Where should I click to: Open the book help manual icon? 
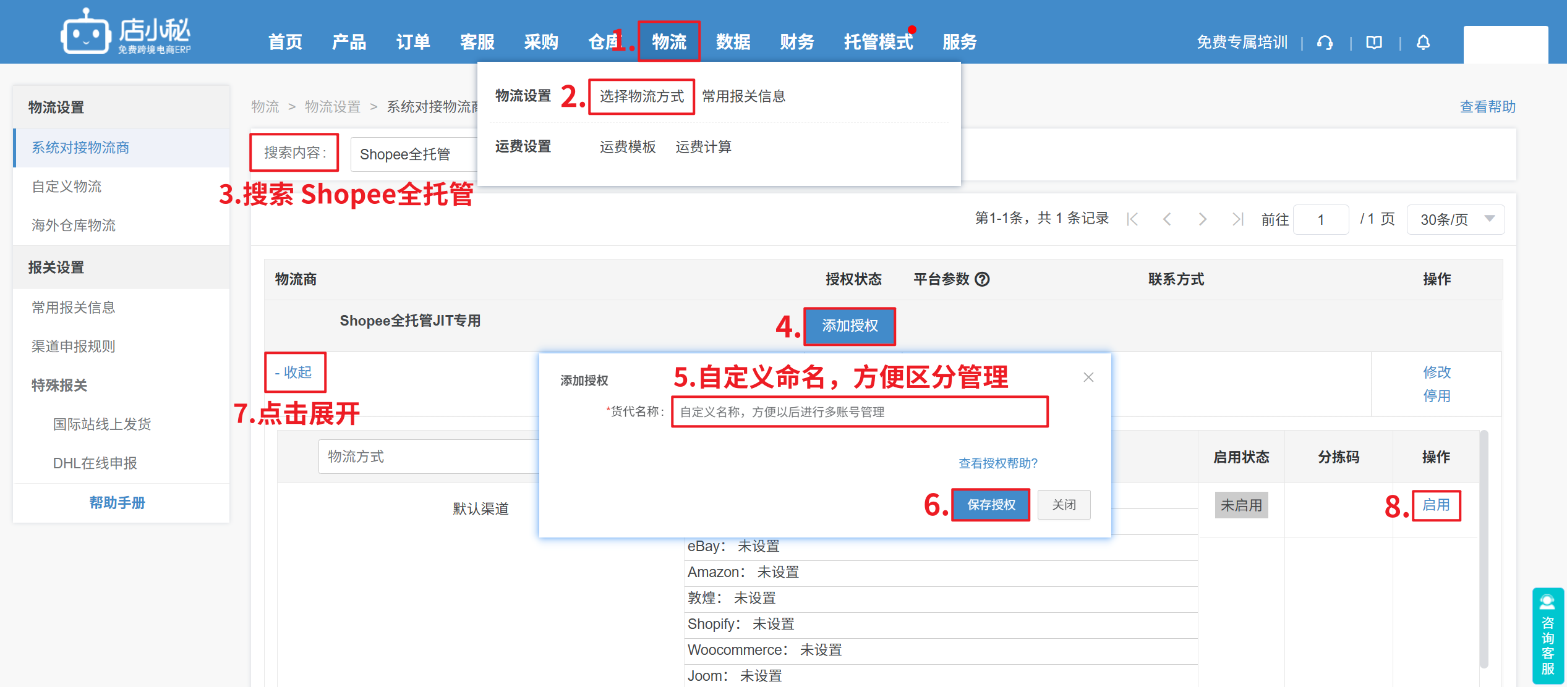1374,43
